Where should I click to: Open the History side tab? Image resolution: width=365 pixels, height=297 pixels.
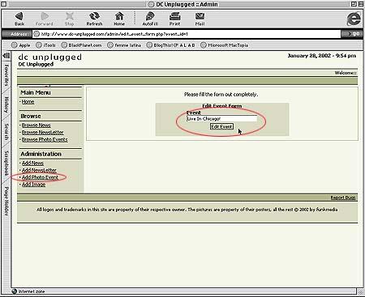(6, 104)
